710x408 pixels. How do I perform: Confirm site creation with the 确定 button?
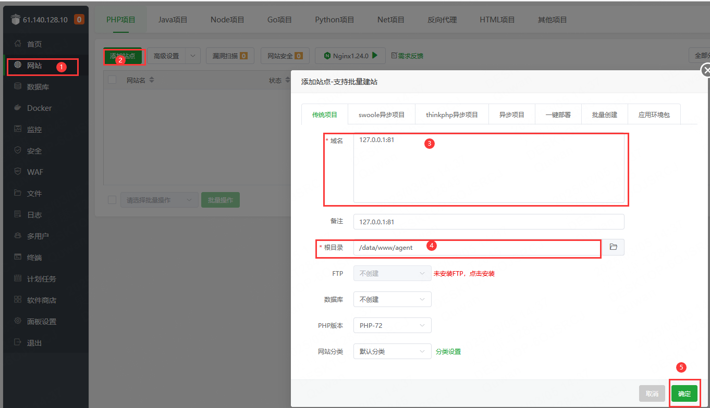click(684, 393)
